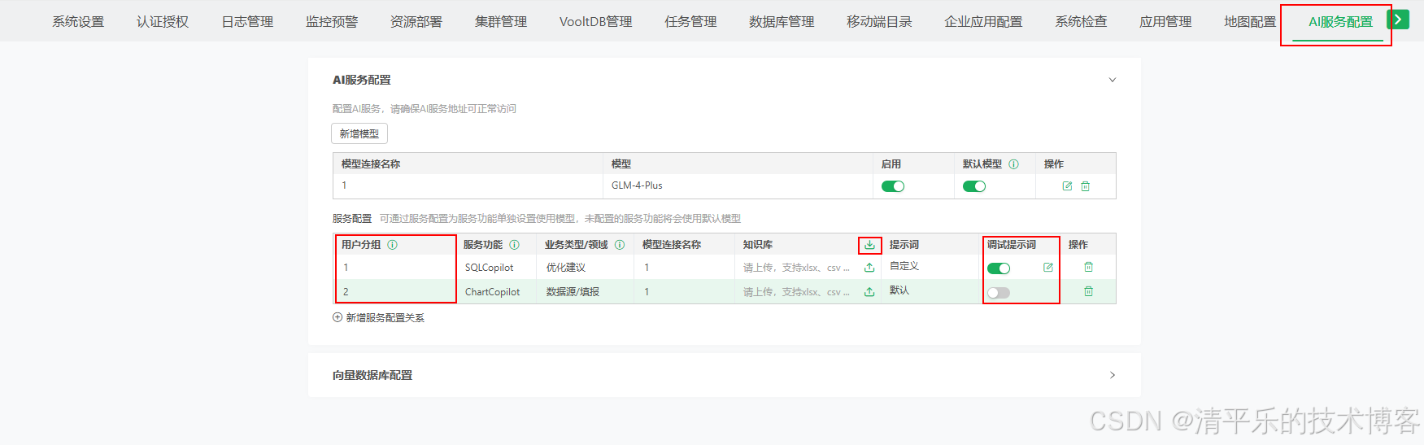Click the green arrow next to tabs

click(x=1398, y=19)
